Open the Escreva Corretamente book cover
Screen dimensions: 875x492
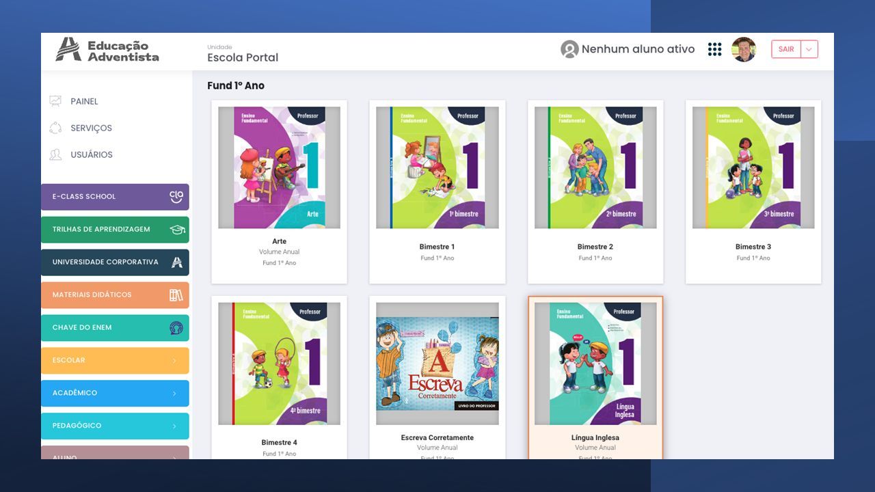[x=437, y=364]
